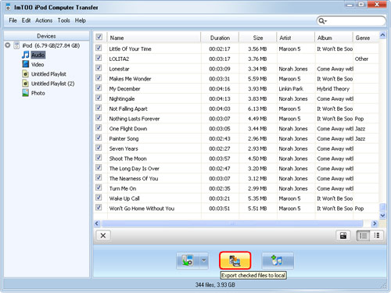391x293 pixels.
Task: Open the Edit menu
Action: point(26,20)
